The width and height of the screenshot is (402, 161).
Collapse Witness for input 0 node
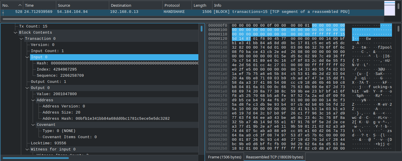(27, 149)
